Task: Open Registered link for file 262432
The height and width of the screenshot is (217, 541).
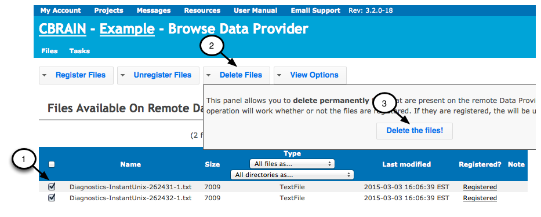Action: click(x=480, y=198)
